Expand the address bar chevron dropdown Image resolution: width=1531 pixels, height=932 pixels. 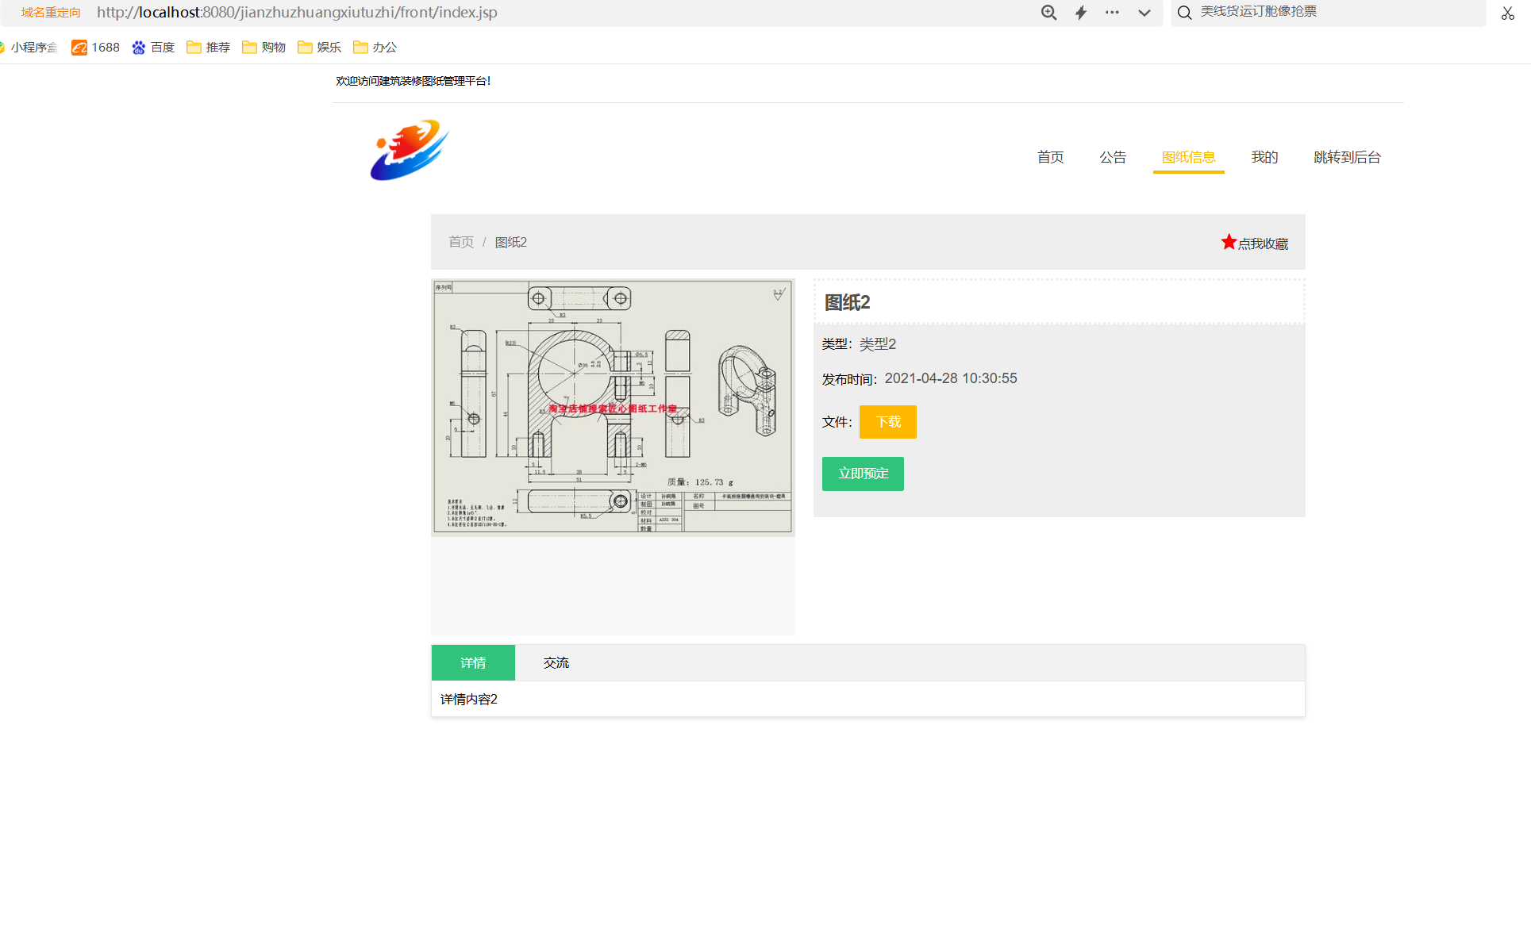point(1144,13)
